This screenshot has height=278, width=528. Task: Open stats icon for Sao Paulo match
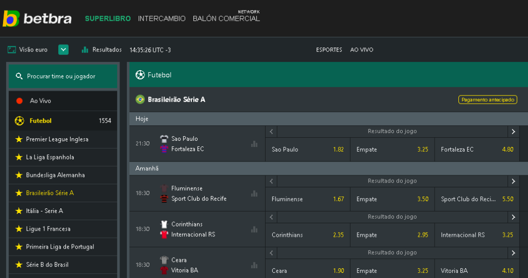[x=254, y=144]
